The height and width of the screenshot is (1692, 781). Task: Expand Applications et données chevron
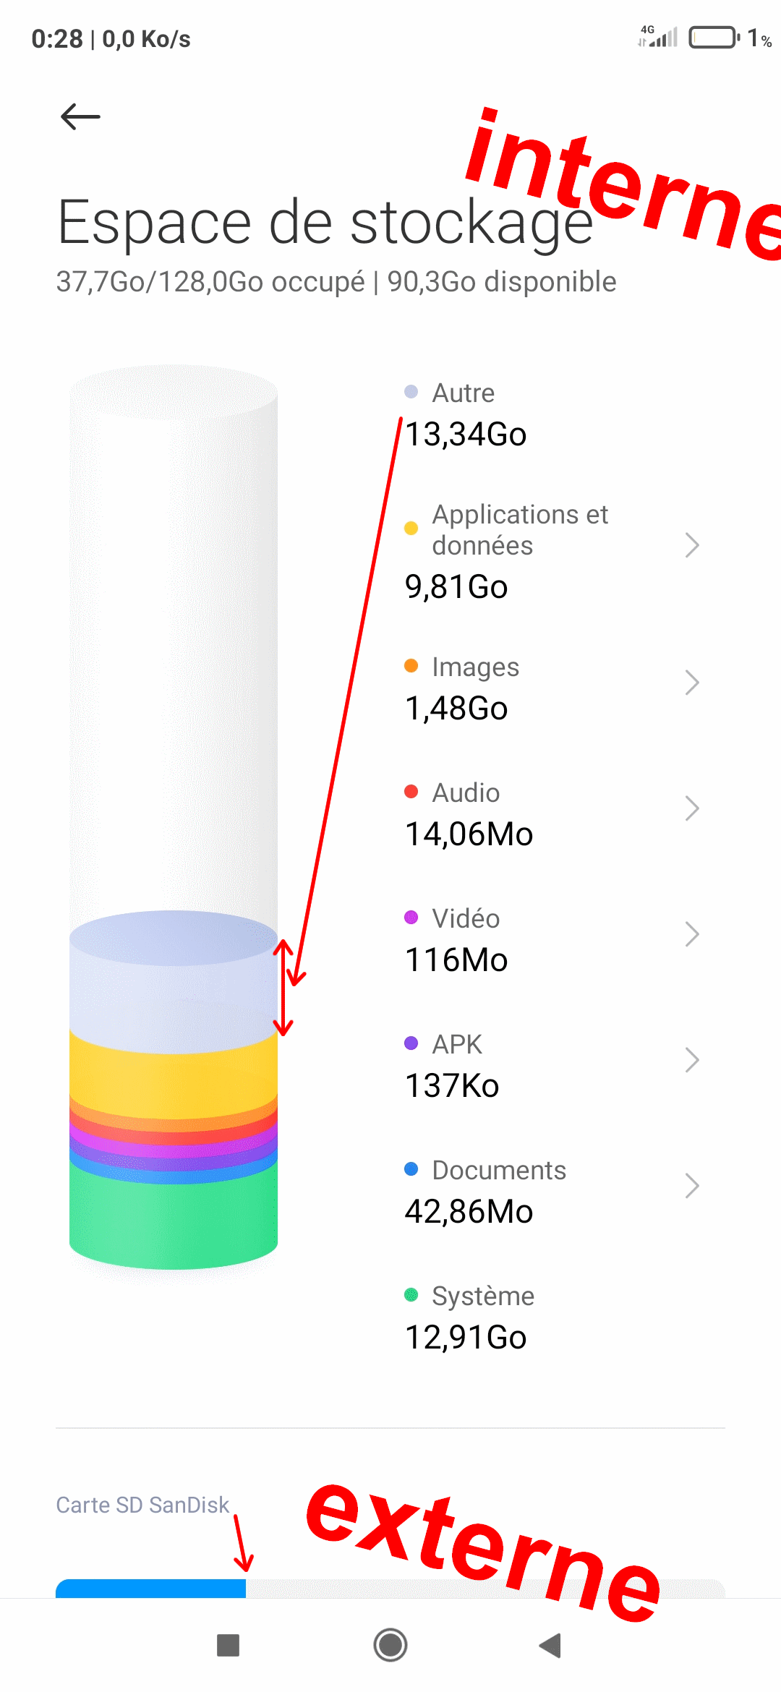click(x=692, y=545)
